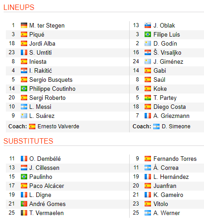This screenshot has width=204, height=220.
Task: Open L. Messi player link
Action: (x=40, y=107)
